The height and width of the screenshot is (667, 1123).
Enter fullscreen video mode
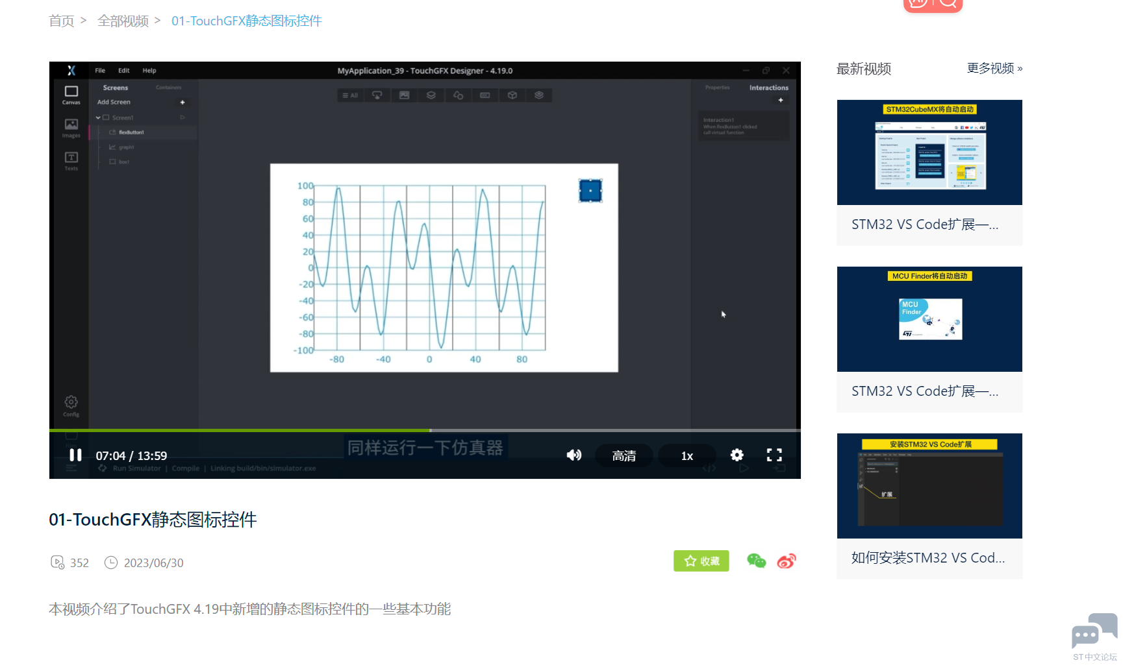click(x=774, y=455)
